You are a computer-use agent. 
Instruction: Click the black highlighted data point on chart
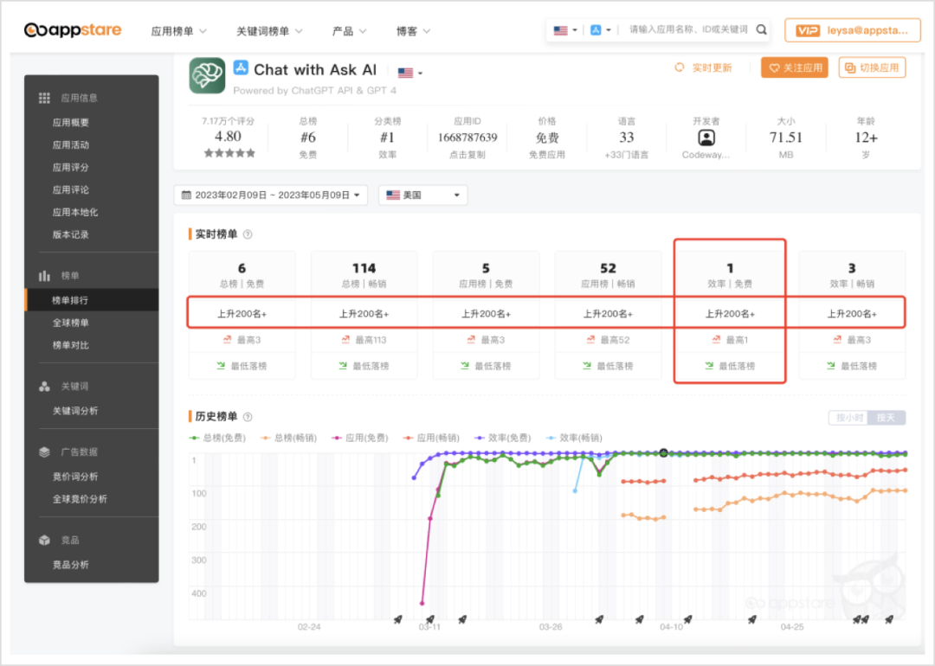click(x=663, y=453)
